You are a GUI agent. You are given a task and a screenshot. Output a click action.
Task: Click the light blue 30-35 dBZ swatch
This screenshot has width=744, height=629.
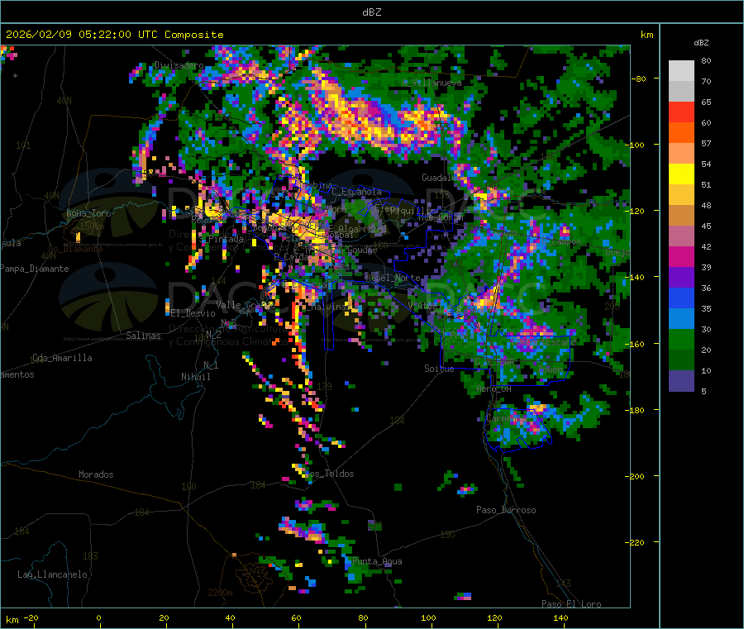pyautogui.click(x=681, y=319)
